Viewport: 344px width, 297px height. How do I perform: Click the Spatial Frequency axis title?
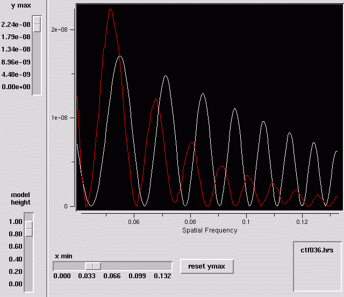tap(210, 230)
